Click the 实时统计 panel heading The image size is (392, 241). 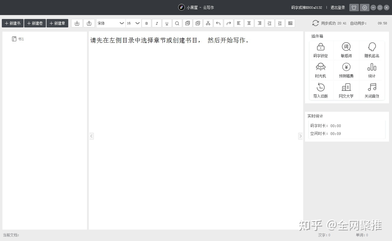coord(315,116)
